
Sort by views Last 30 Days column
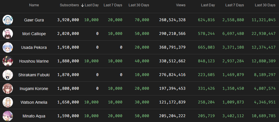[x=265, y=5]
